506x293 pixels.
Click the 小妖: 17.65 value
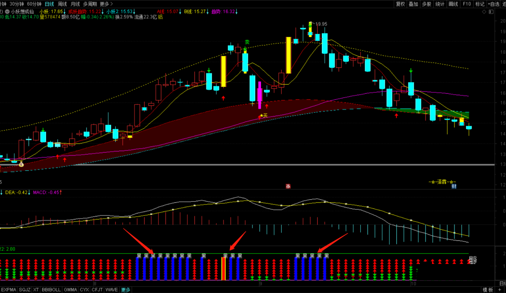(51, 12)
